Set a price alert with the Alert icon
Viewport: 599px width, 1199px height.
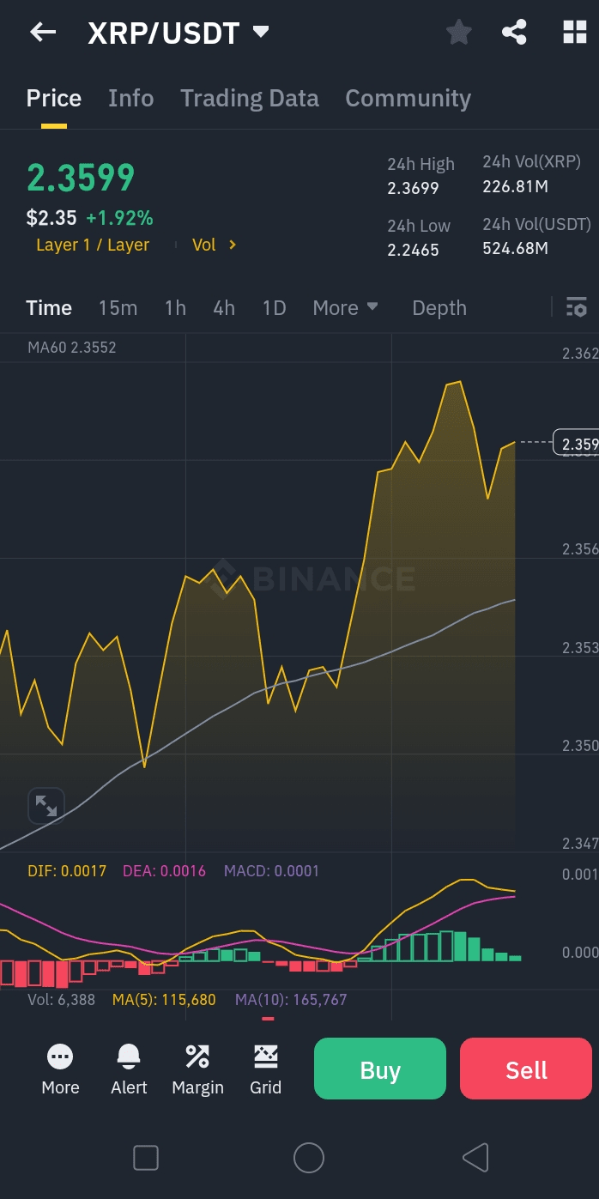click(x=128, y=1068)
